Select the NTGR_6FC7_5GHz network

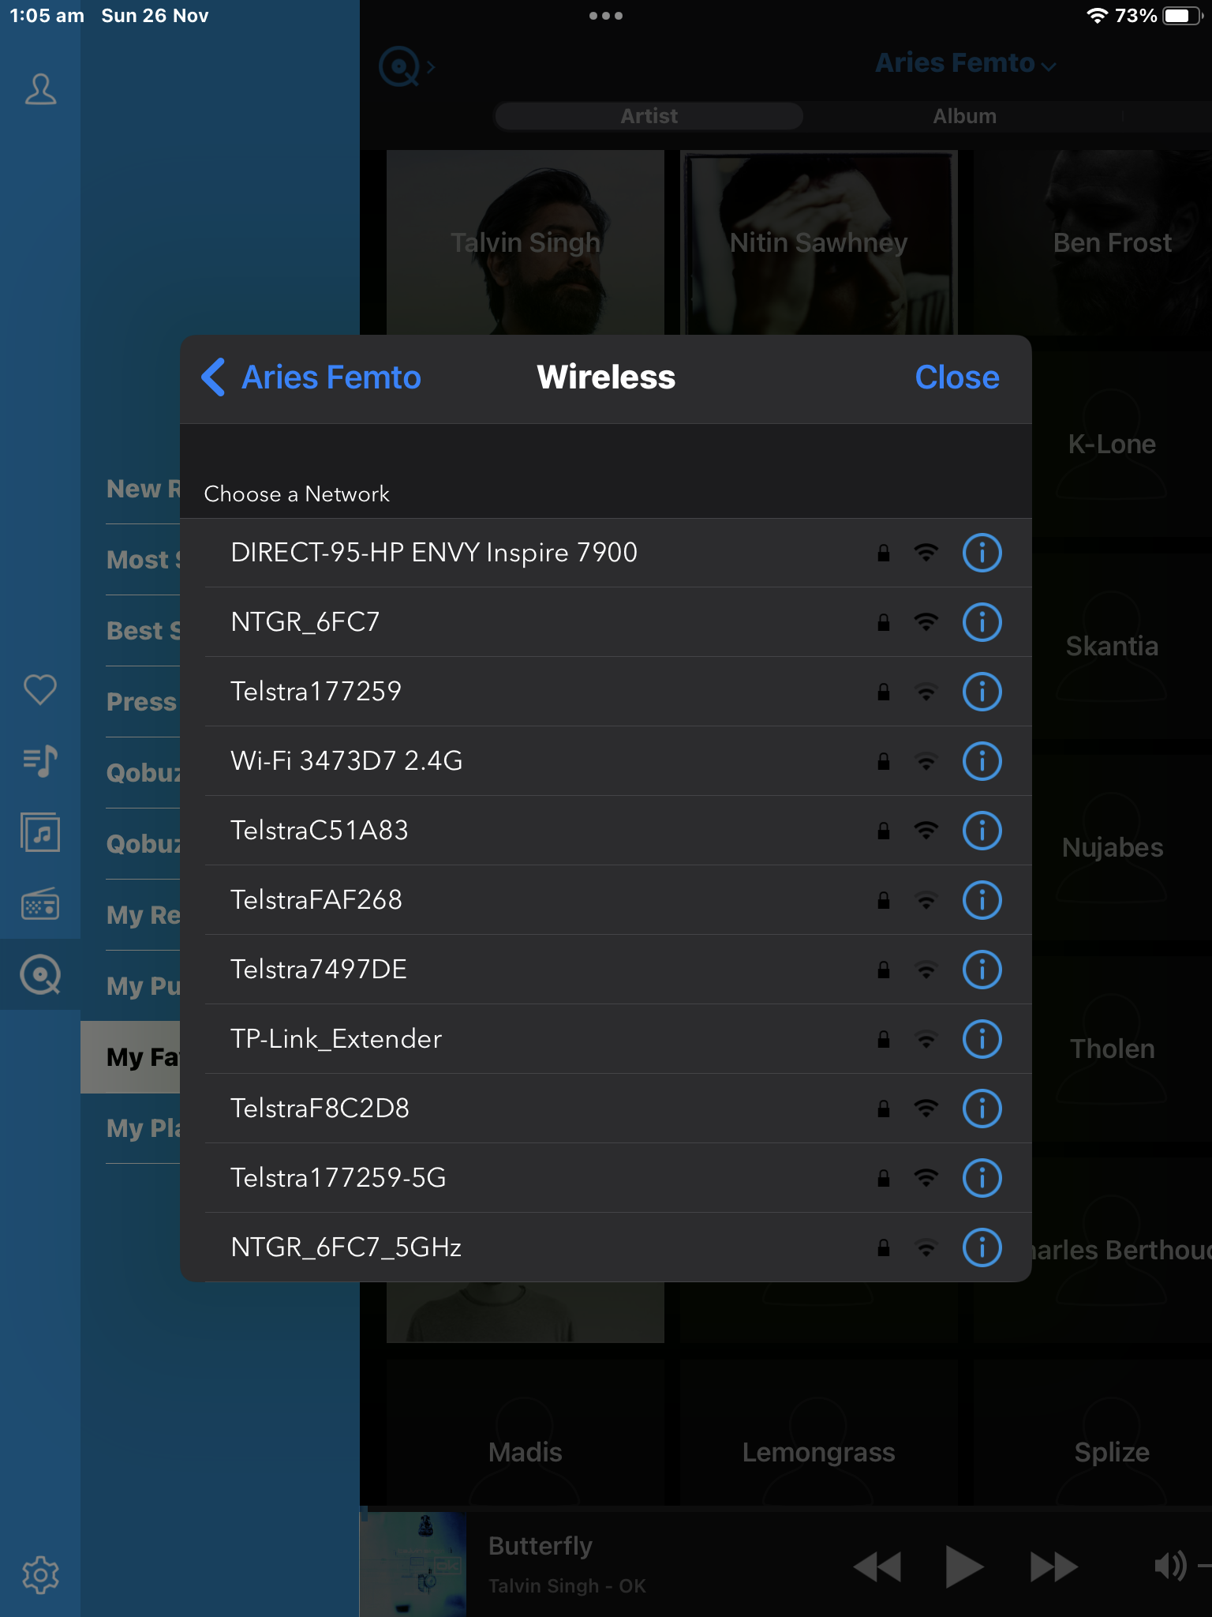coord(606,1247)
